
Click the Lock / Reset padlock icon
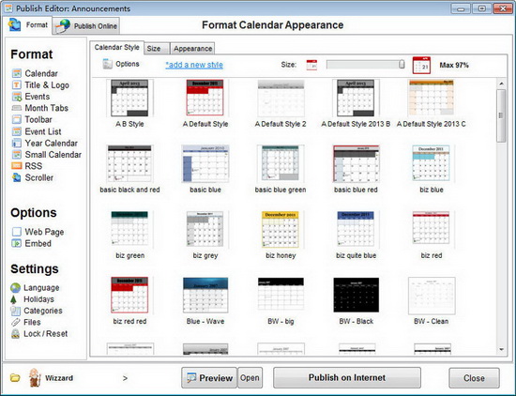pos(15,334)
